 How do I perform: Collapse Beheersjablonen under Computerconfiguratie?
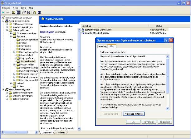[7, 30]
